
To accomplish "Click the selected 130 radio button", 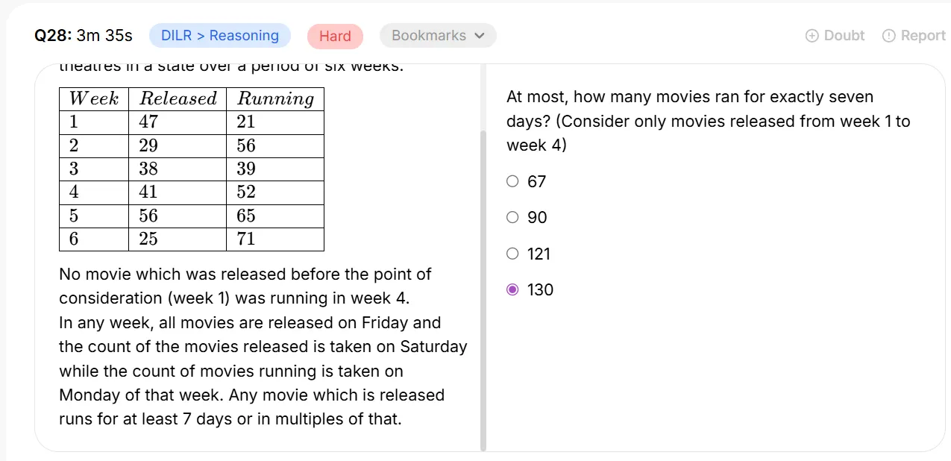I will [512, 289].
